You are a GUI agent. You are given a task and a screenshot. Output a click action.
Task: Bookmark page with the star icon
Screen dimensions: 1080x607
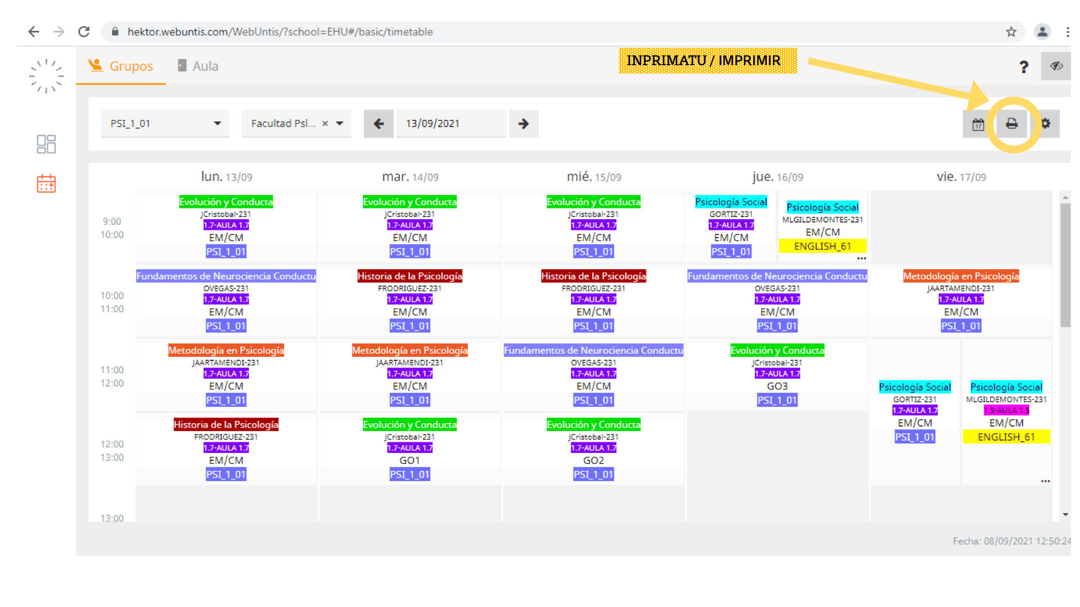(x=1011, y=32)
